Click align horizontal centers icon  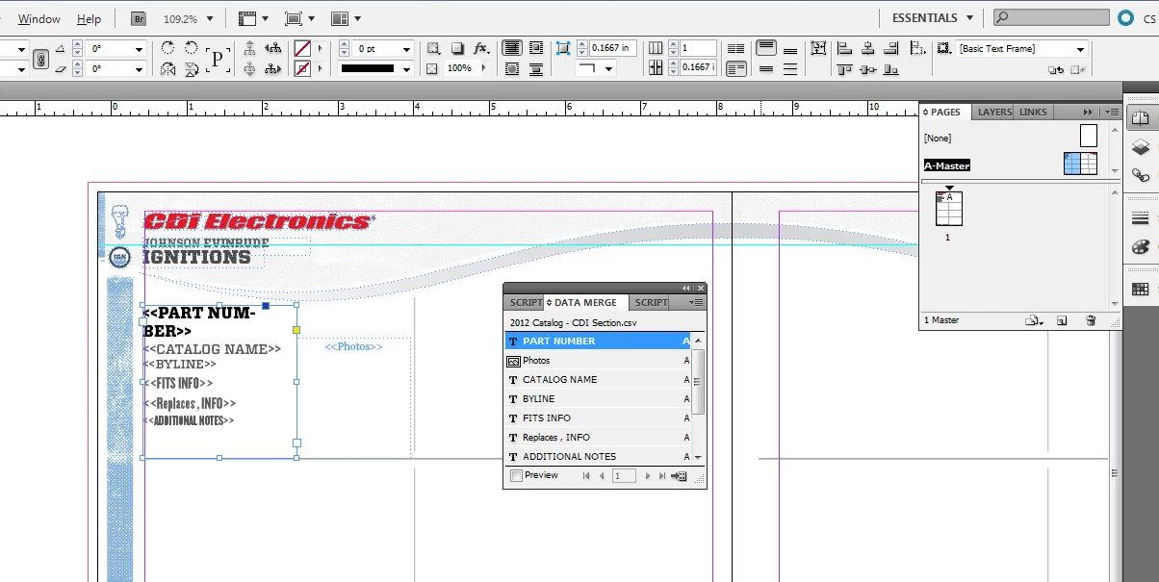(867, 48)
